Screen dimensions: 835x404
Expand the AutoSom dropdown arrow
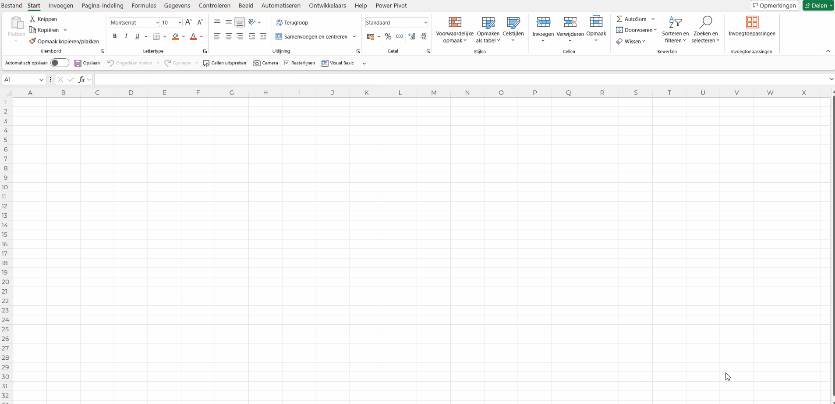[x=653, y=19]
